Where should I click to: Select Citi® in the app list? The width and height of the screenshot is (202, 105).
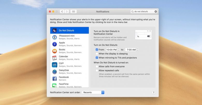(x=70, y=65)
